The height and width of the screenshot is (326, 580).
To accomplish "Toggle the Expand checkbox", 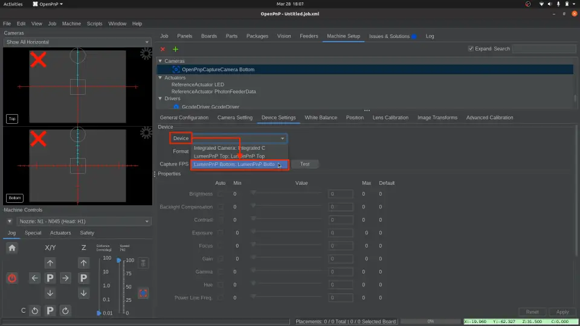I will (471, 49).
